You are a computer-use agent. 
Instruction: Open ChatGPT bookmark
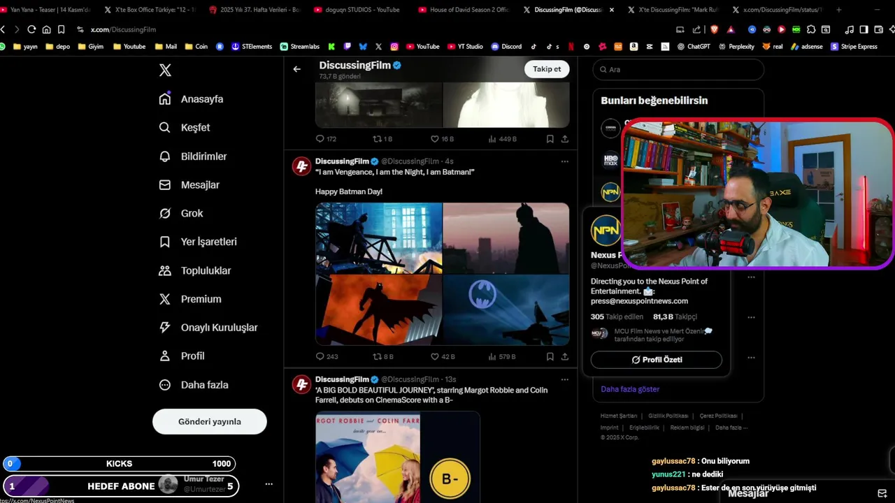pyautogui.click(x=693, y=47)
